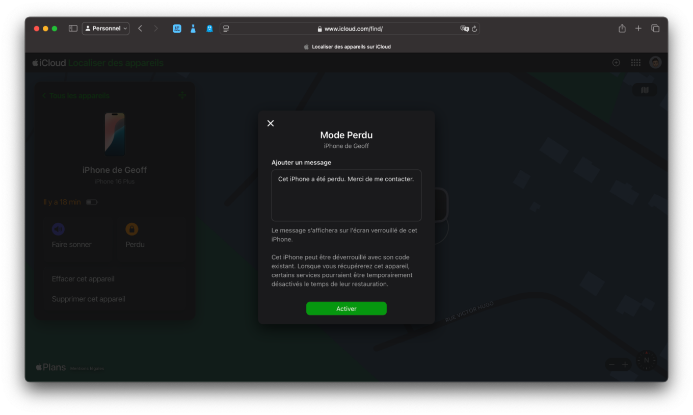The height and width of the screenshot is (415, 693).
Task: Open the iCloud apps grid launcher
Action: tap(635, 62)
